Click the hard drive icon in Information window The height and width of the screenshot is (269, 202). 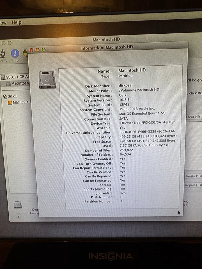coord(47,80)
